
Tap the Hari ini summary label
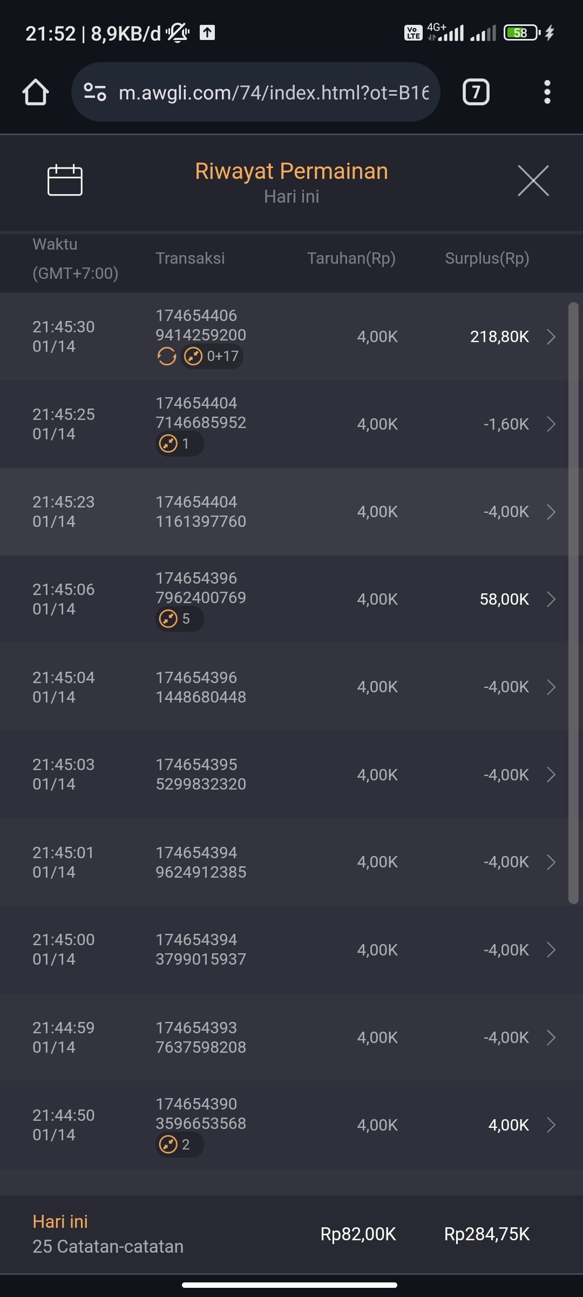coord(60,1222)
